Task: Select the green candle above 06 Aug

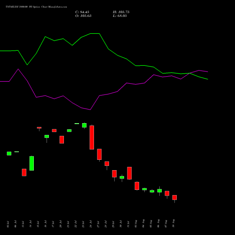Action: [x=159, y=191]
